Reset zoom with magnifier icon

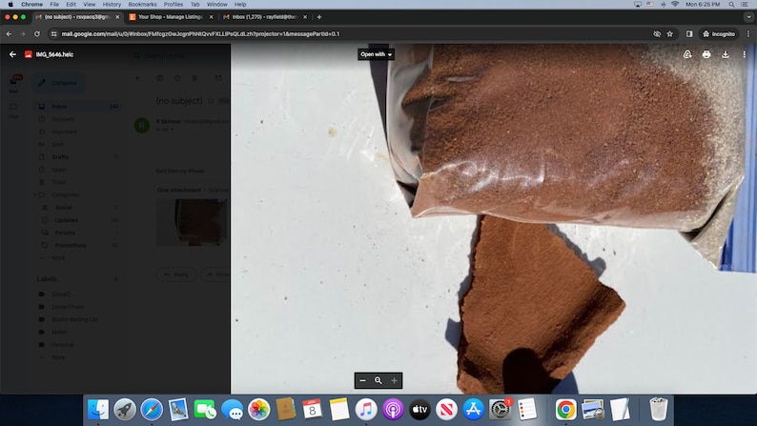378,380
